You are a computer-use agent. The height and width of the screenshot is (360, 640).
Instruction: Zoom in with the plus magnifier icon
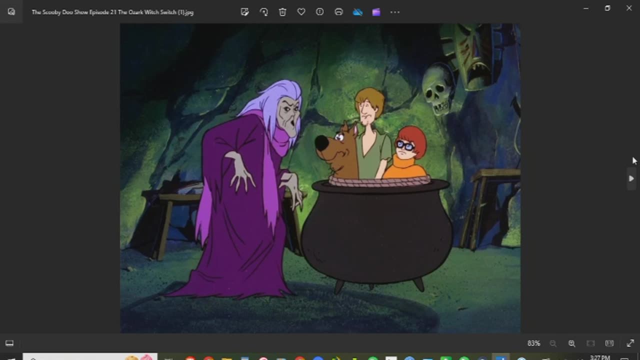pos(571,343)
